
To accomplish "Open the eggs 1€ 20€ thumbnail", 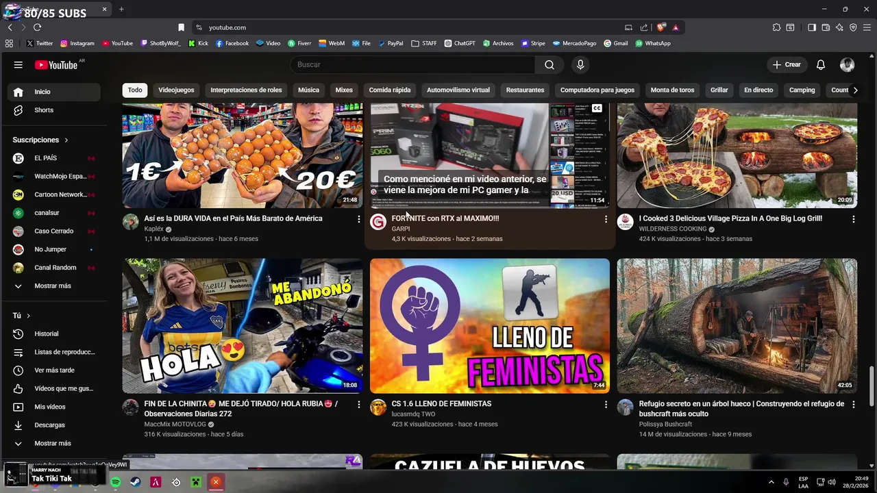I will click(x=243, y=155).
